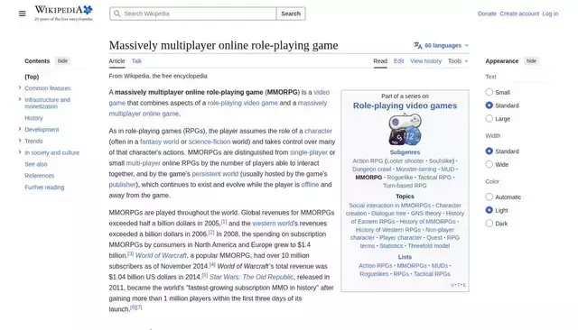Open the persistent world link
578x330 pixels.
[215, 174]
